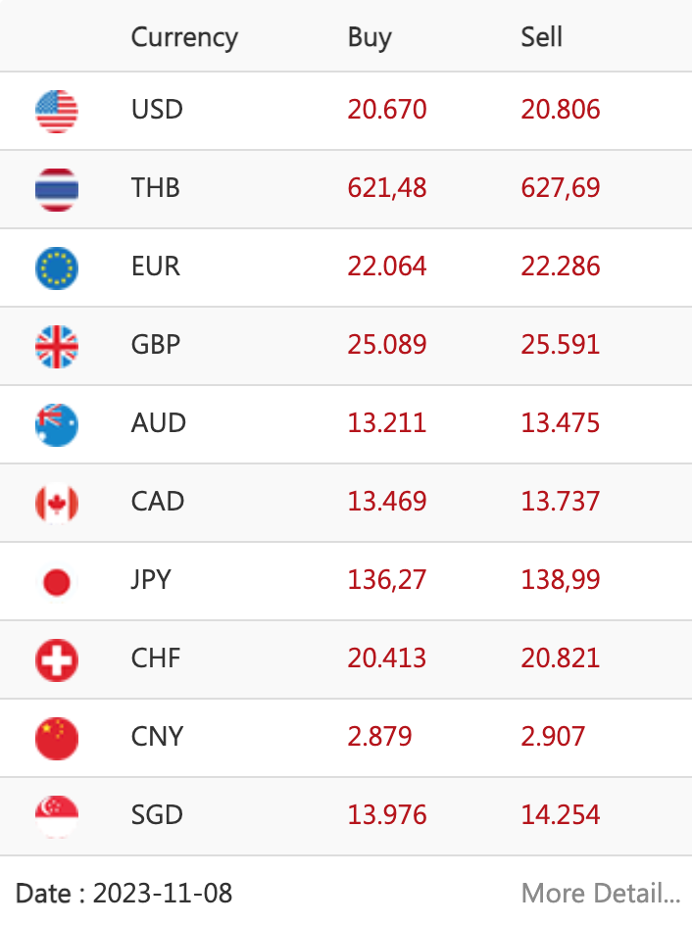Select the European Union flag icon
Screen dimensions: 692x925
click(x=57, y=268)
